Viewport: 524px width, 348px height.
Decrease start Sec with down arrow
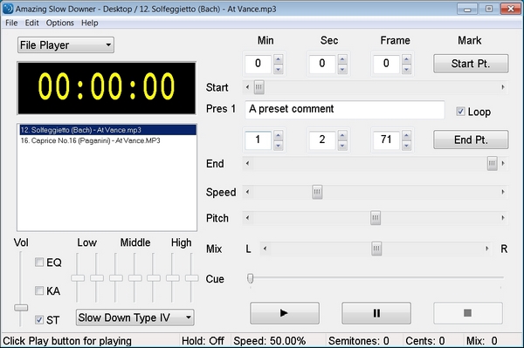click(342, 69)
